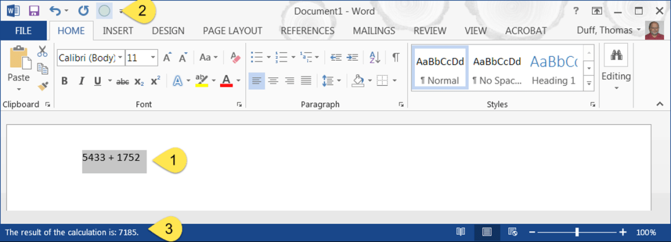The width and height of the screenshot is (671, 242).
Task: Open Font dialog box launcher
Action: tap(239, 104)
